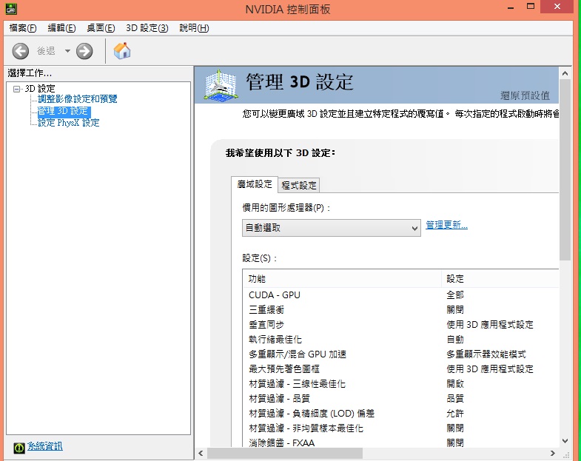The width and height of the screenshot is (581, 461).
Task: Switch to the 程式設定 tab
Action: point(299,186)
